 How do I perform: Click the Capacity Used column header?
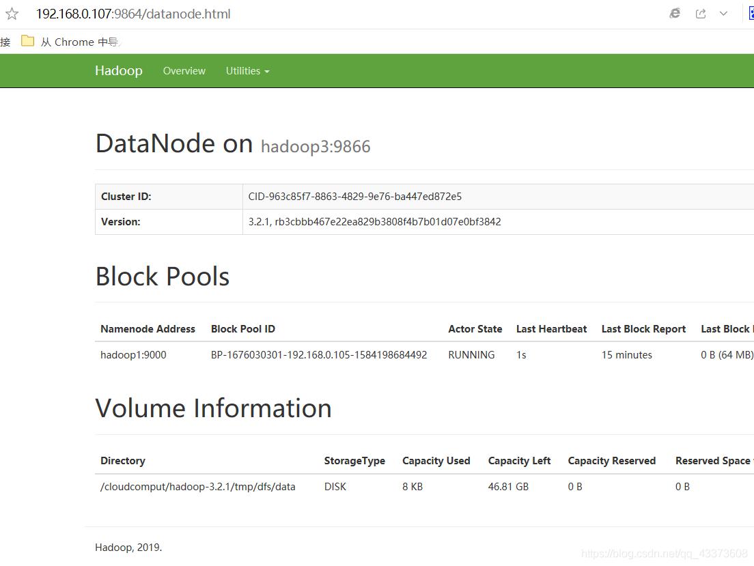pos(436,461)
